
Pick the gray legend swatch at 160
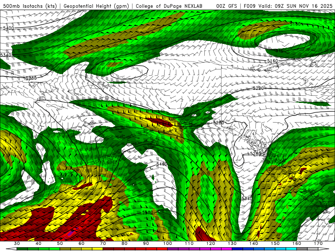tap(302, 249)
